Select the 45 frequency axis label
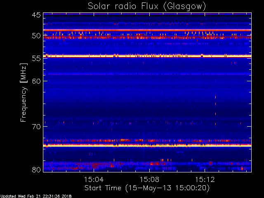The height and width of the screenshot is (198, 264). 36,15
